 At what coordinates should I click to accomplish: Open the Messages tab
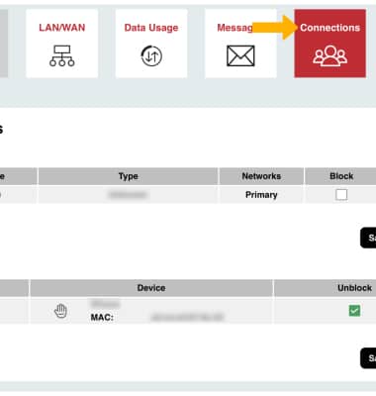(240, 44)
